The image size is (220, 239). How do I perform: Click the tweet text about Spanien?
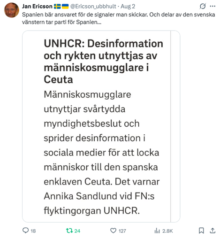pos(118,18)
